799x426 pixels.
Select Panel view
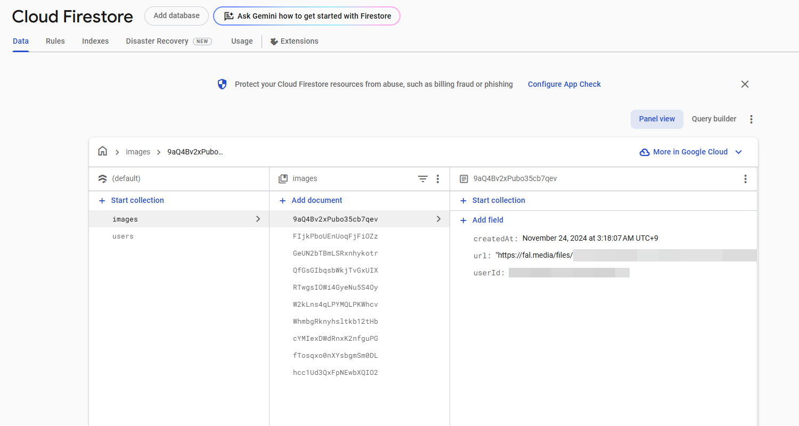(x=657, y=119)
